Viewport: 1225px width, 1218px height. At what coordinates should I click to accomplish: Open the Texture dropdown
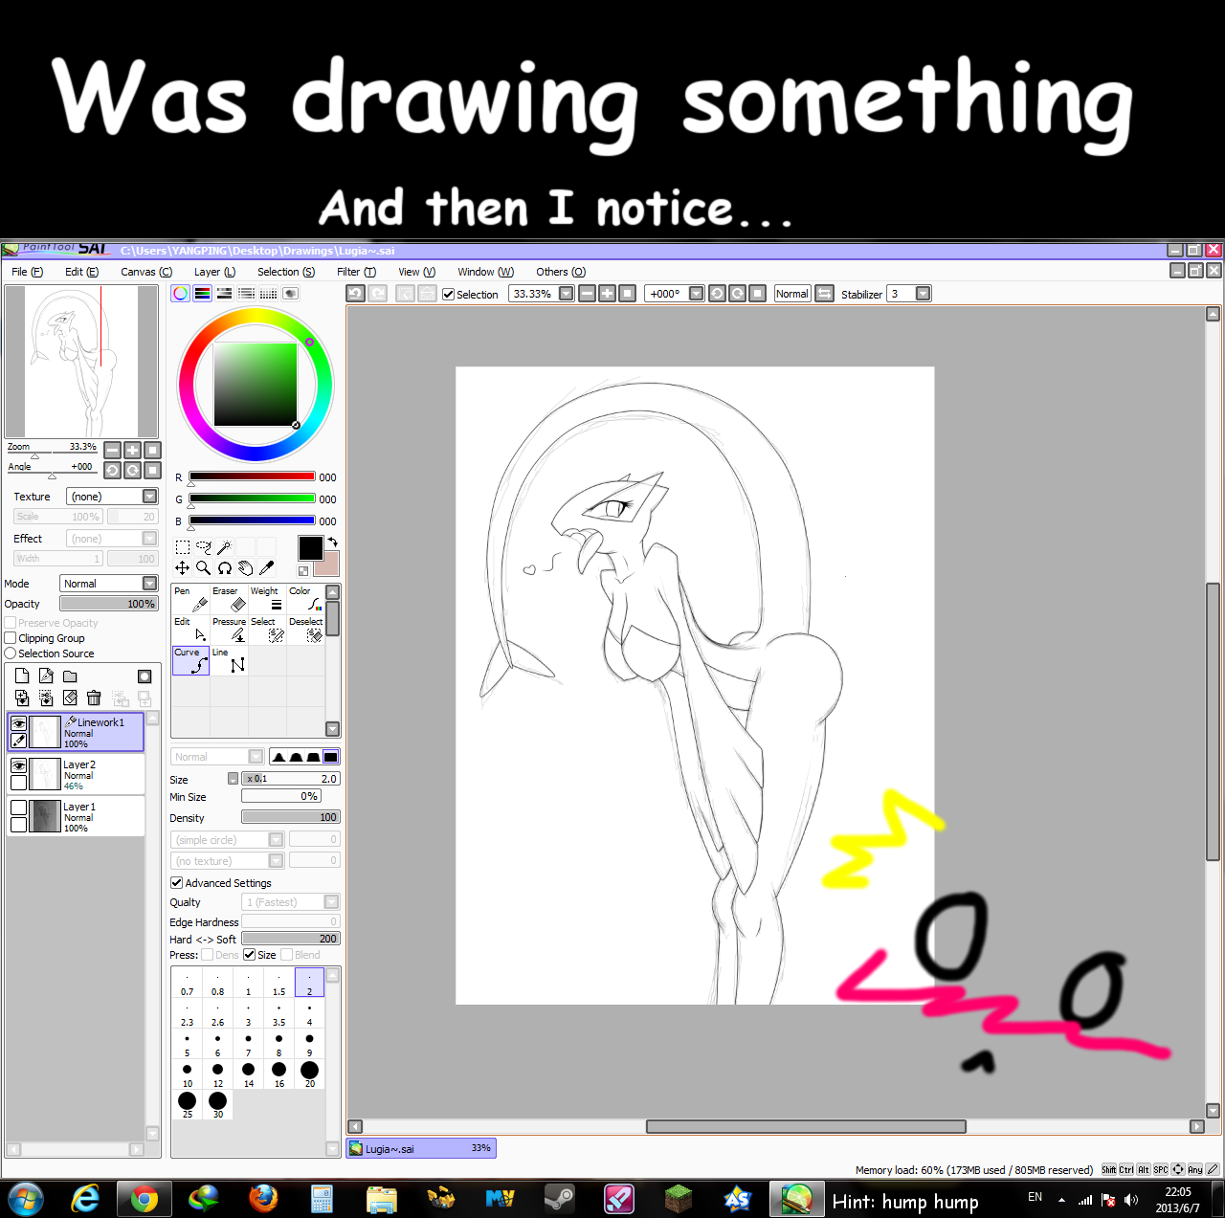tap(149, 497)
